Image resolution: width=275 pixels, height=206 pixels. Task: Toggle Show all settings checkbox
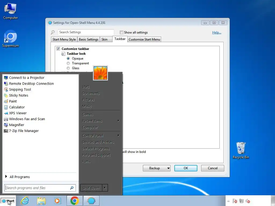point(121,32)
